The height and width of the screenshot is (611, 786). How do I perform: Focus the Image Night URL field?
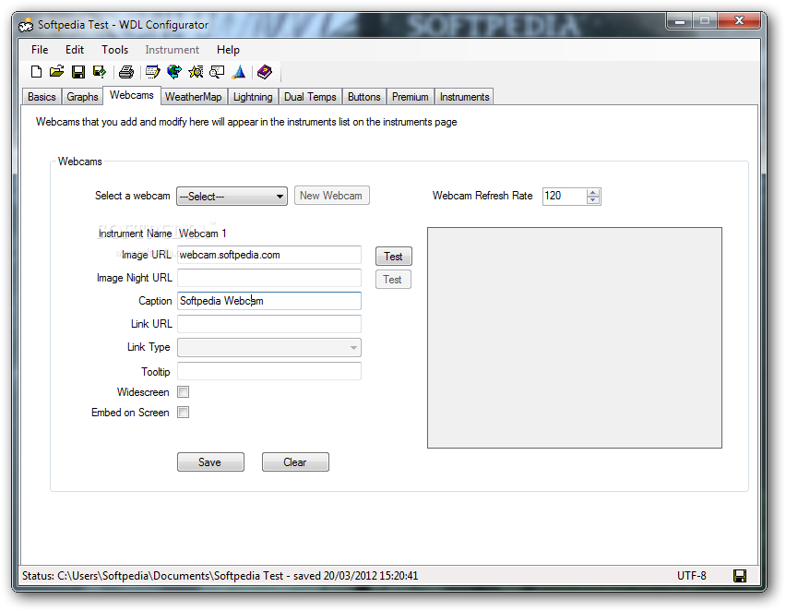269,278
